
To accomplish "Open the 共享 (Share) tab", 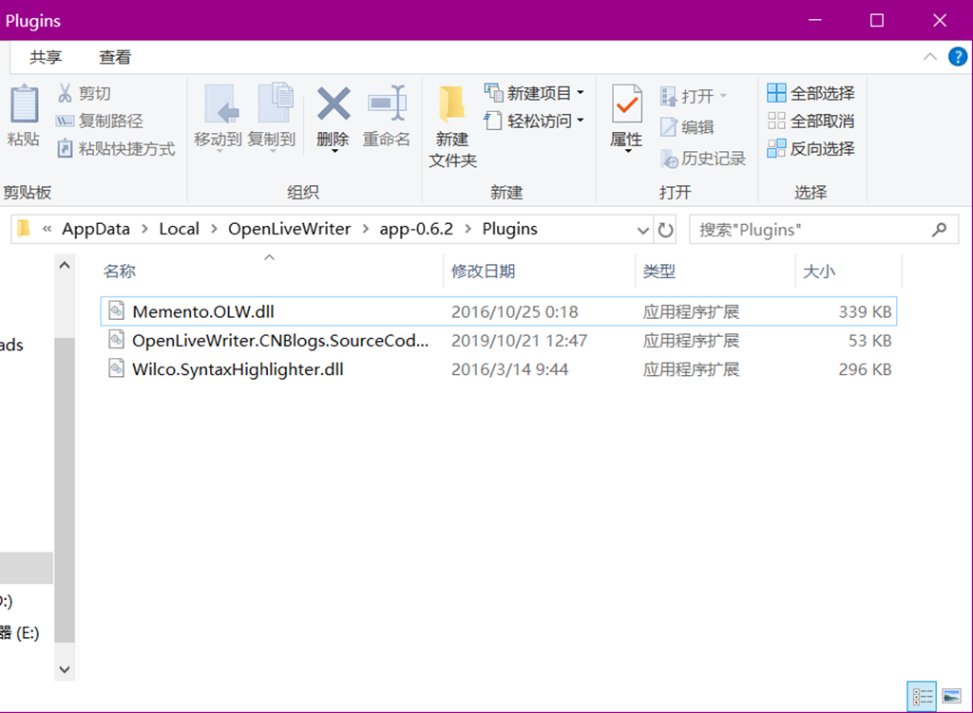I will 48,56.
